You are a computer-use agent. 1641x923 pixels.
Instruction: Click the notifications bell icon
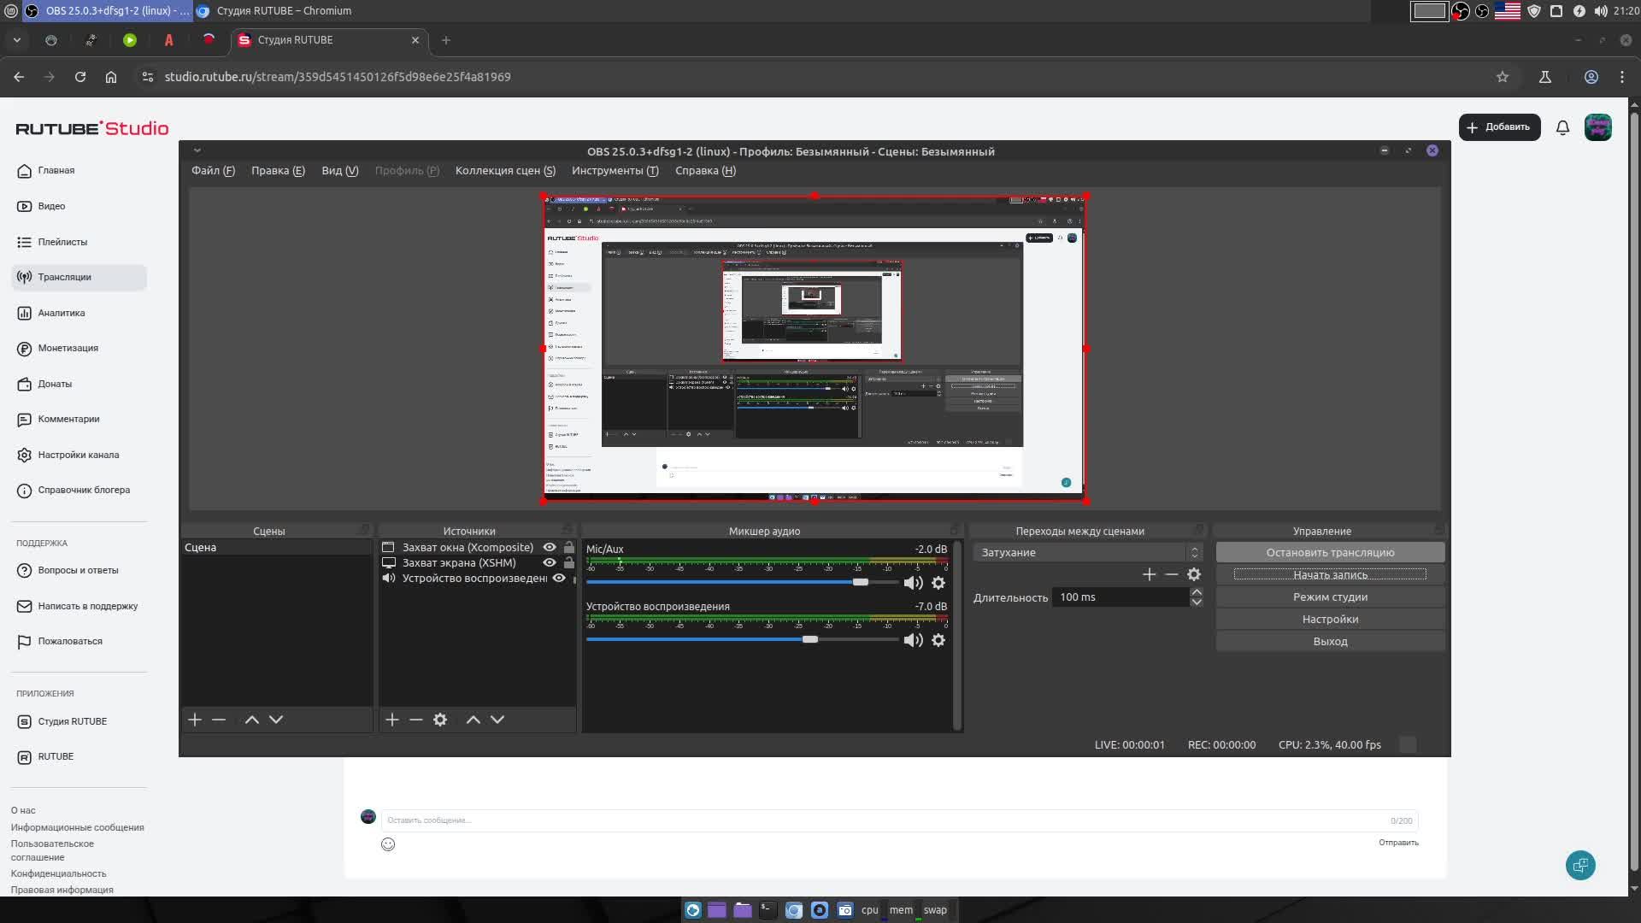point(1562,127)
